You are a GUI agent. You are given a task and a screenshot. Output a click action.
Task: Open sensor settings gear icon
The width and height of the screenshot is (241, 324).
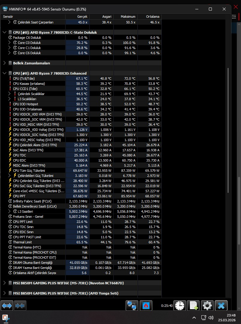207,305
